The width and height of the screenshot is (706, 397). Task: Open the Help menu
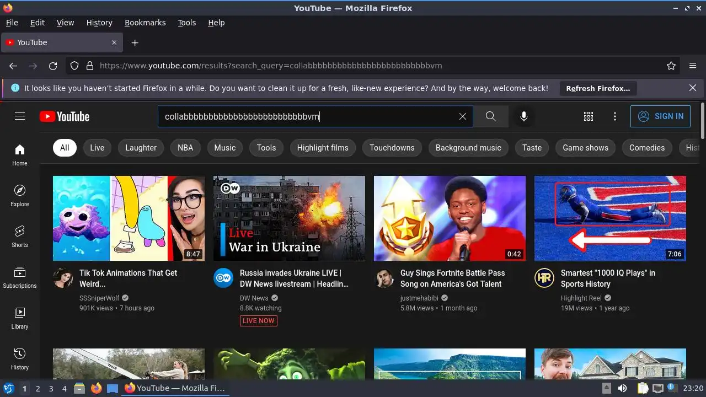[216, 23]
